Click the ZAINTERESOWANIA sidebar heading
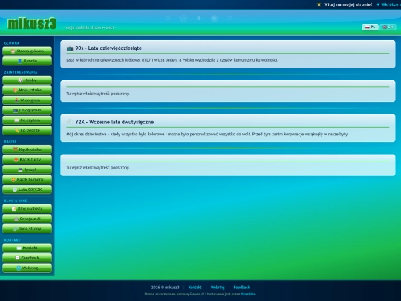The height and width of the screenshot is (301, 401). pos(21,72)
